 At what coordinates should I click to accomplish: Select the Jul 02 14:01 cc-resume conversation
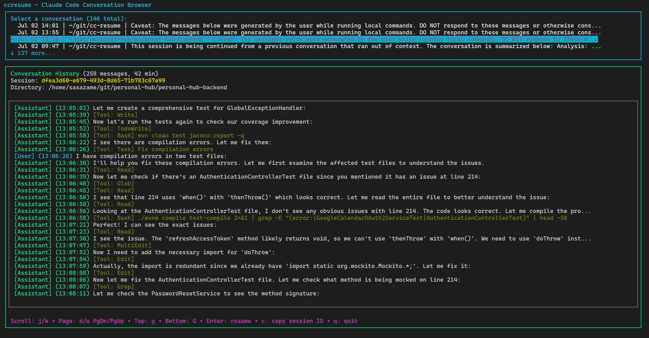tap(137, 25)
